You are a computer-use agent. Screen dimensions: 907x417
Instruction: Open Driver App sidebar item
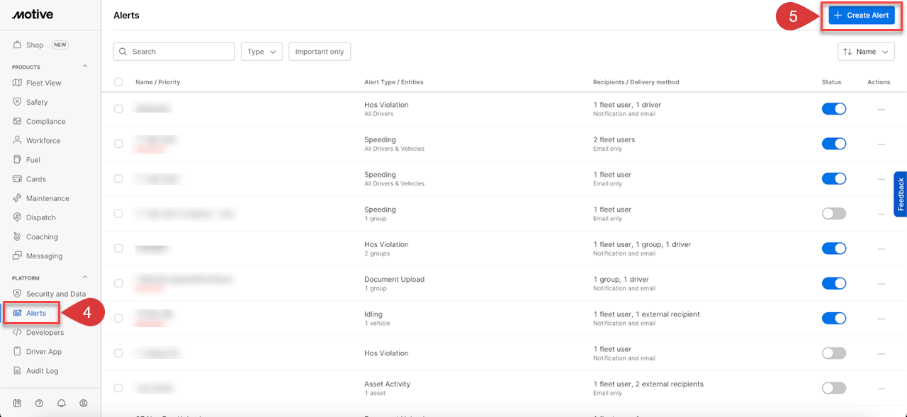pyautogui.click(x=44, y=351)
